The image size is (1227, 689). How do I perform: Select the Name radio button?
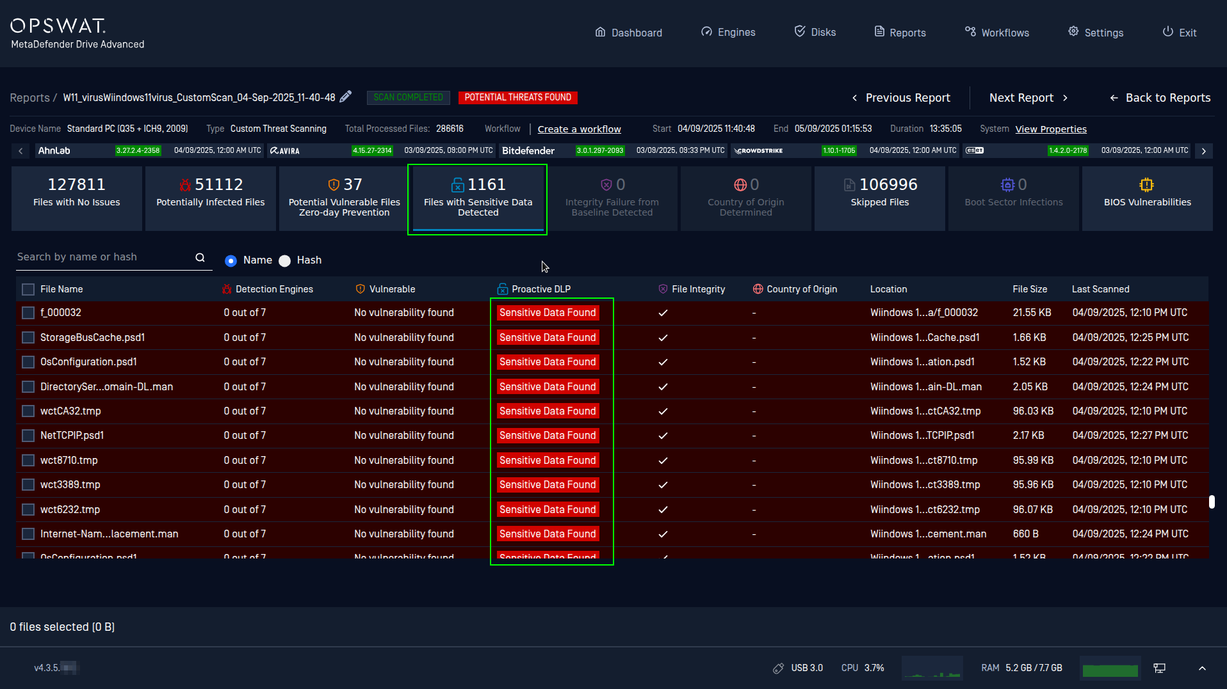(231, 260)
